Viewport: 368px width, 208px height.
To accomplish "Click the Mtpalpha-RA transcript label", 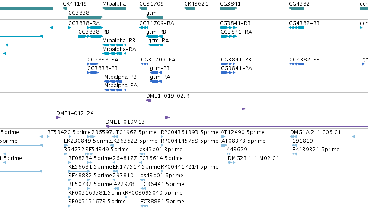I will pyautogui.click(x=119, y=49).
